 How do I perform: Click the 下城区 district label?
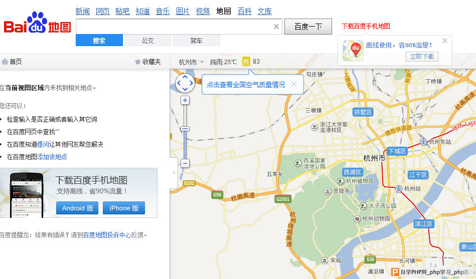coord(397,151)
